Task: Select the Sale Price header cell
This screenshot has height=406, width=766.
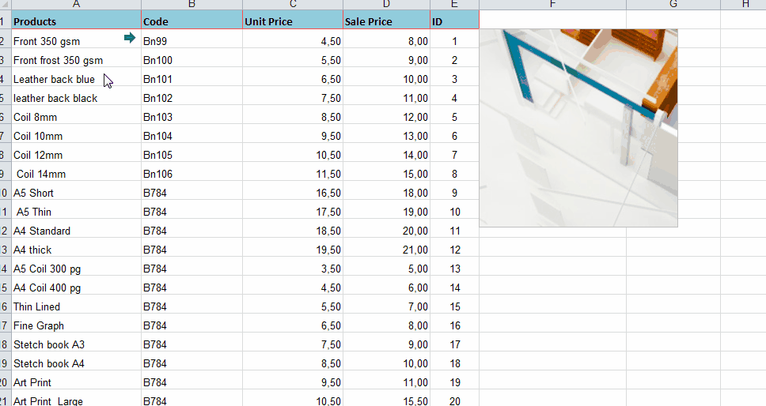Action: (x=386, y=21)
